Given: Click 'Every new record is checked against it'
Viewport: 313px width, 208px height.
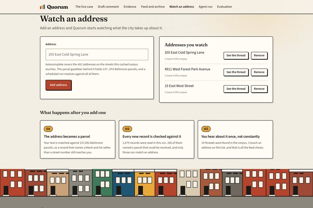Looking at the screenshot, I should tap(152, 137).
